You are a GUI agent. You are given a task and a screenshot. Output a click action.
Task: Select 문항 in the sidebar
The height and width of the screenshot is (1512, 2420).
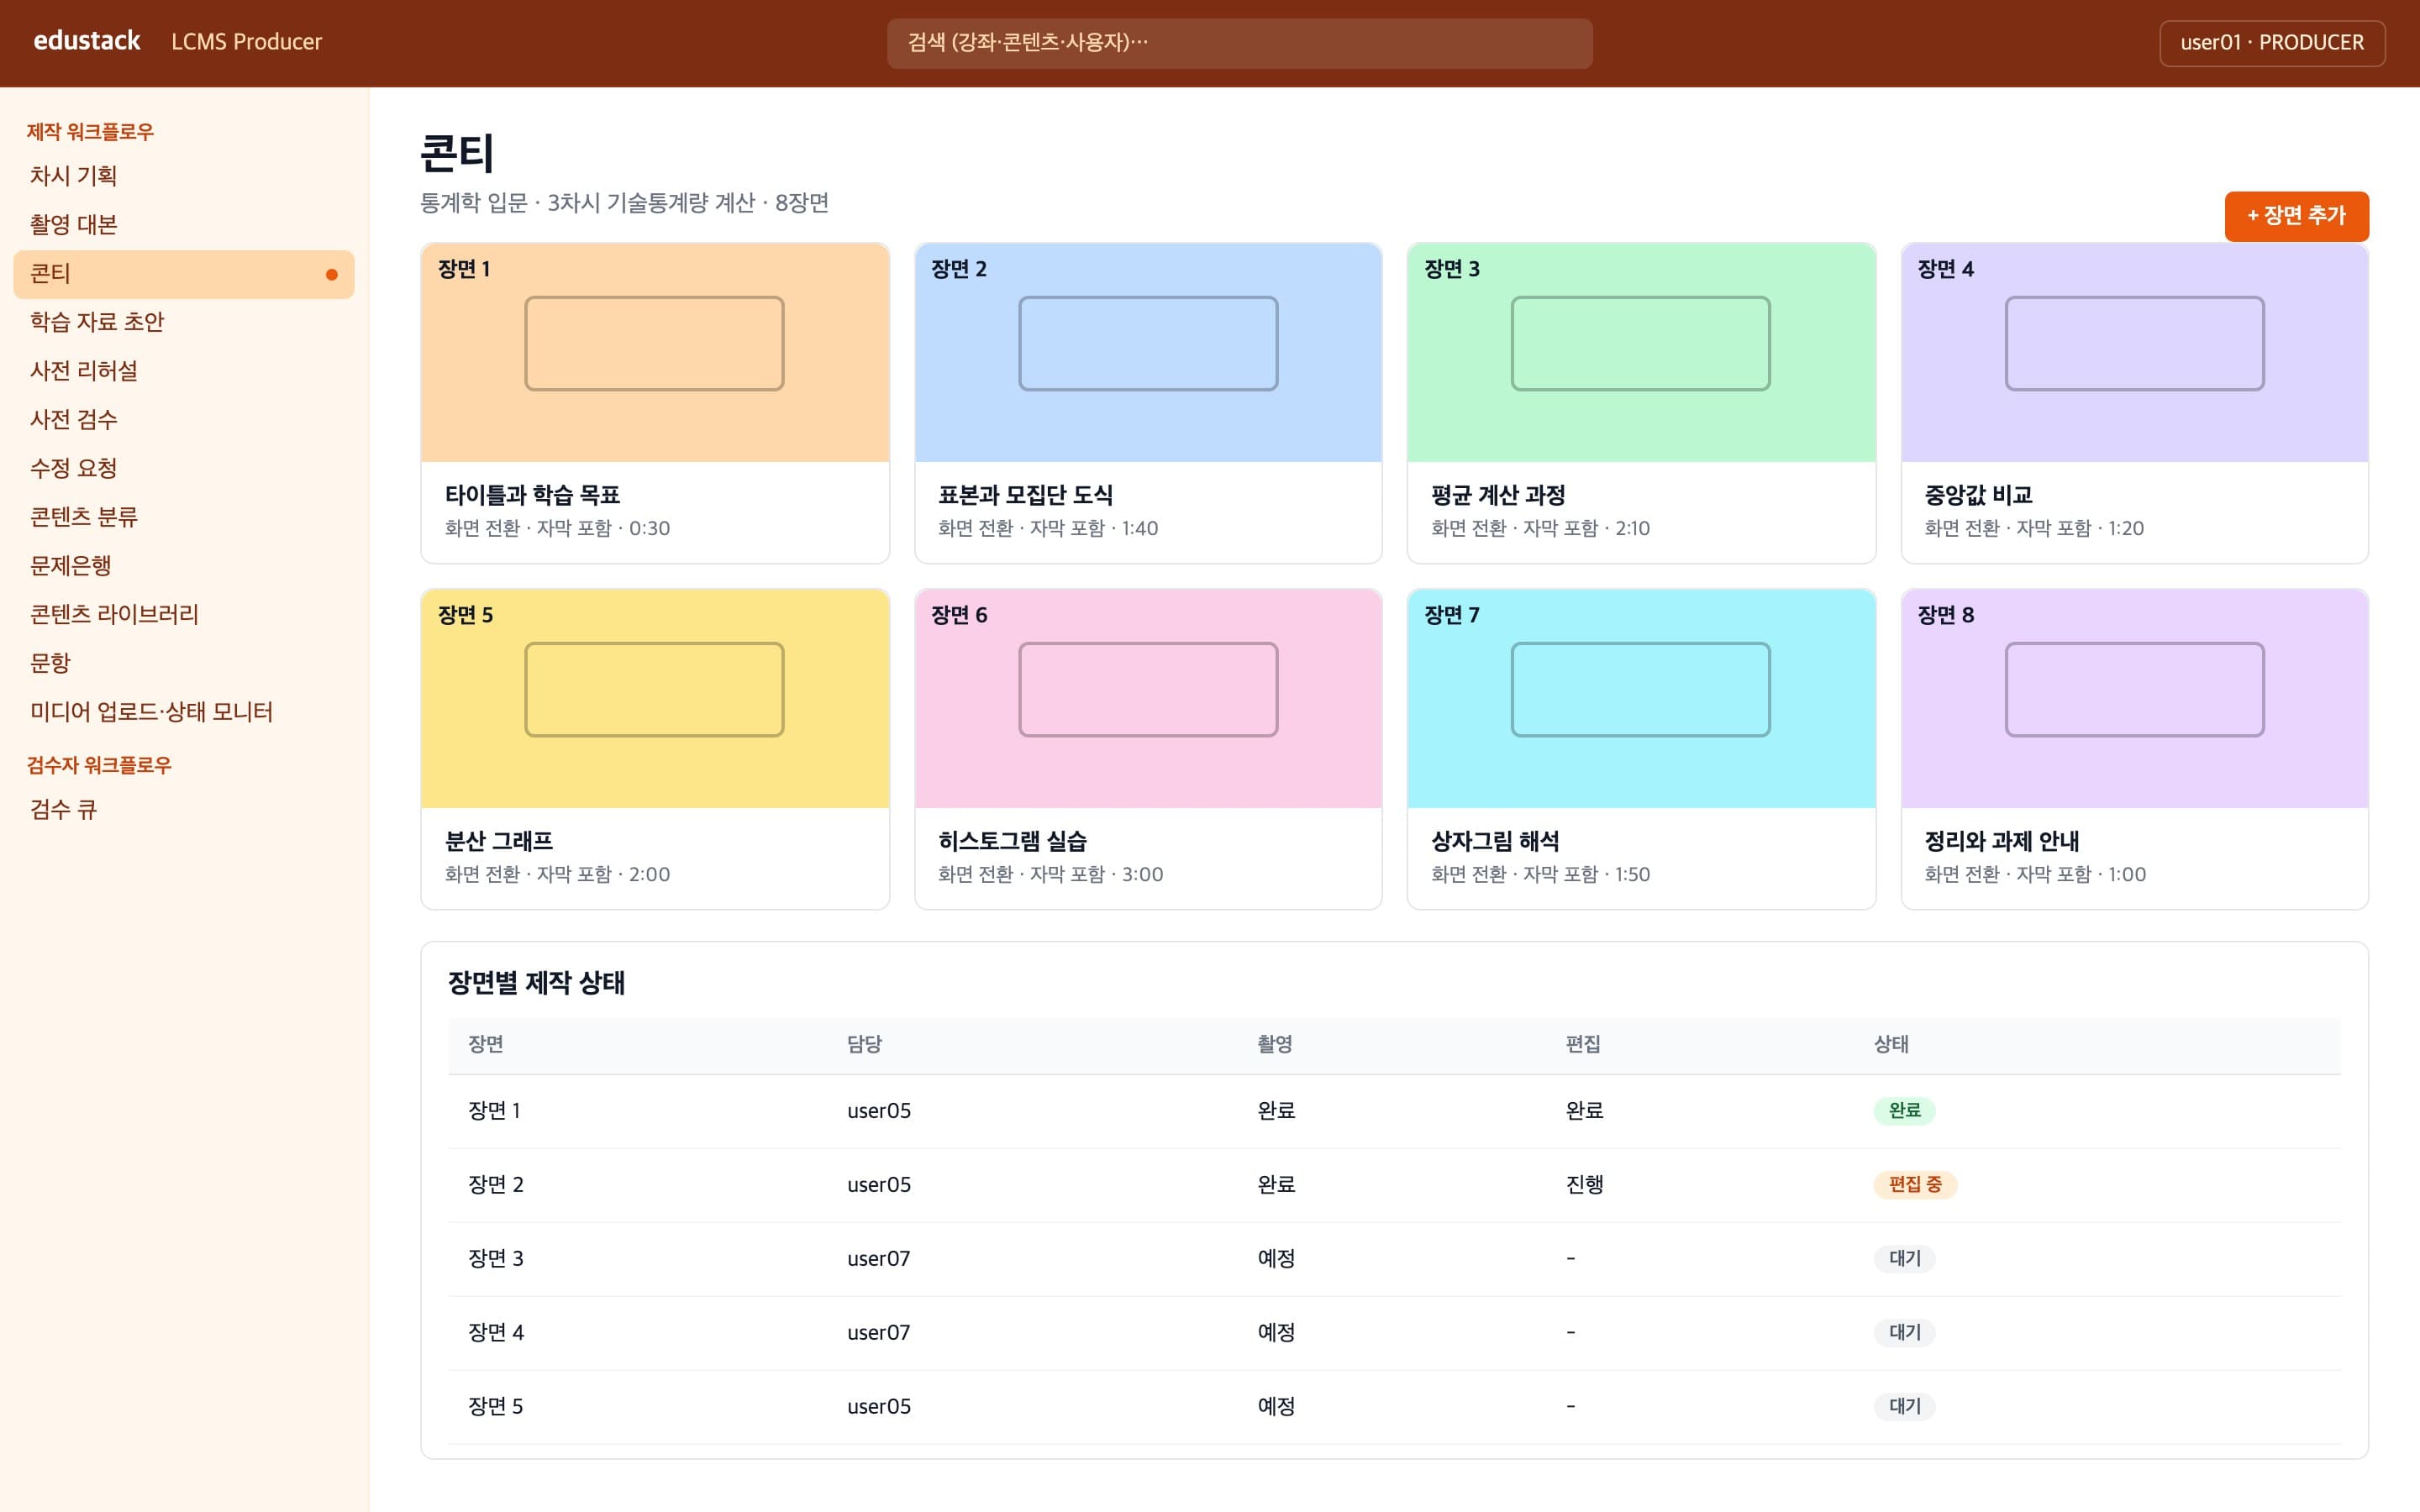click(184, 663)
